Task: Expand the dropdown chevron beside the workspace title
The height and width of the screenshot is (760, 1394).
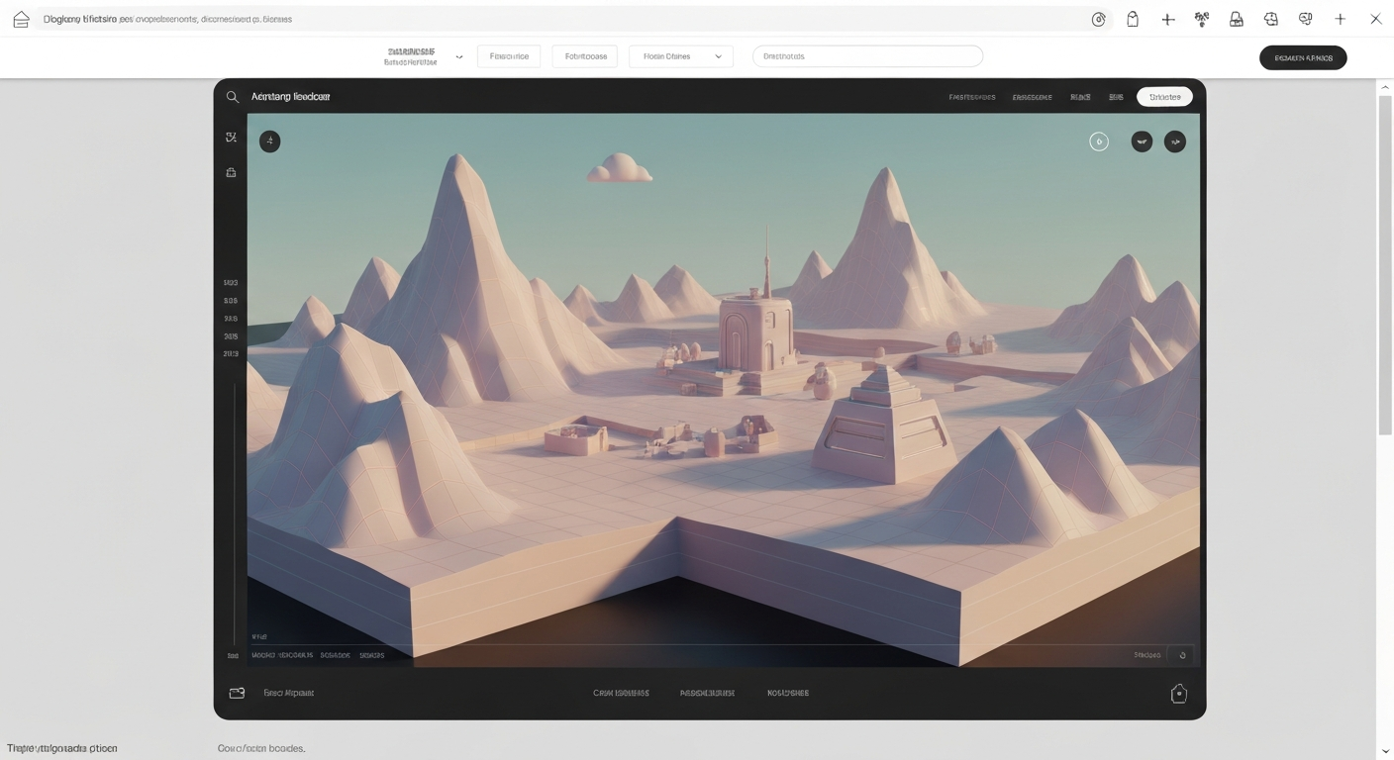Action: (458, 56)
